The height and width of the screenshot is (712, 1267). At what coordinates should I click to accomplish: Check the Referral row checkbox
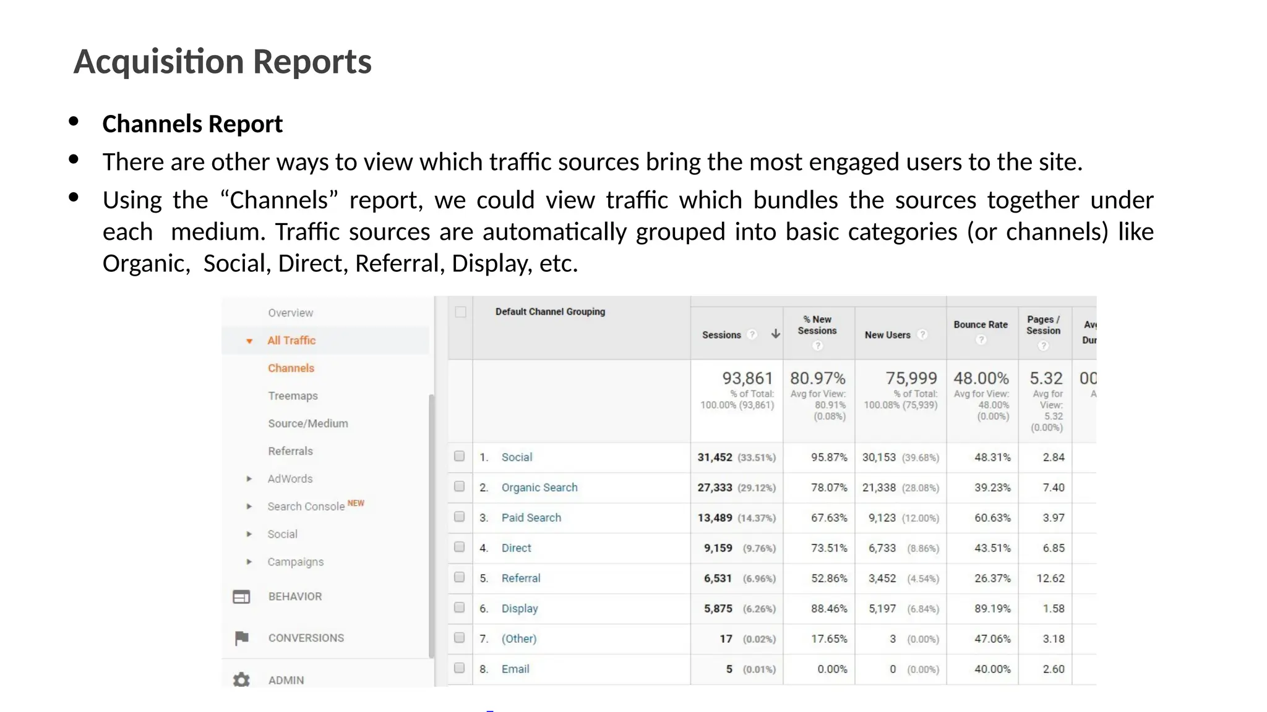(x=459, y=577)
